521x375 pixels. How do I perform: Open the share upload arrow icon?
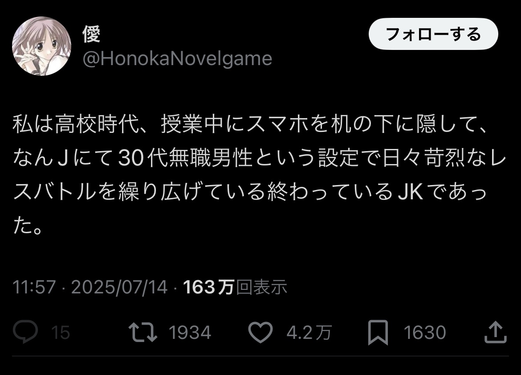click(x=496, y=332)
